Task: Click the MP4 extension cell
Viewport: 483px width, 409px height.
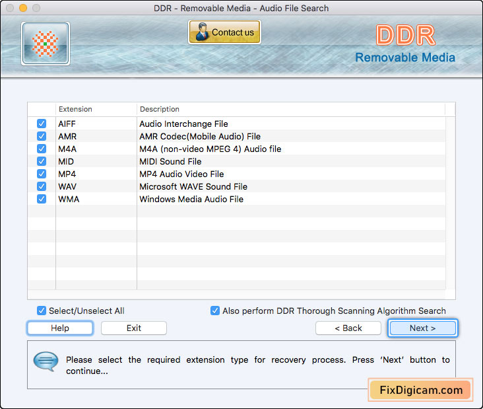Action: pos(96,174)
